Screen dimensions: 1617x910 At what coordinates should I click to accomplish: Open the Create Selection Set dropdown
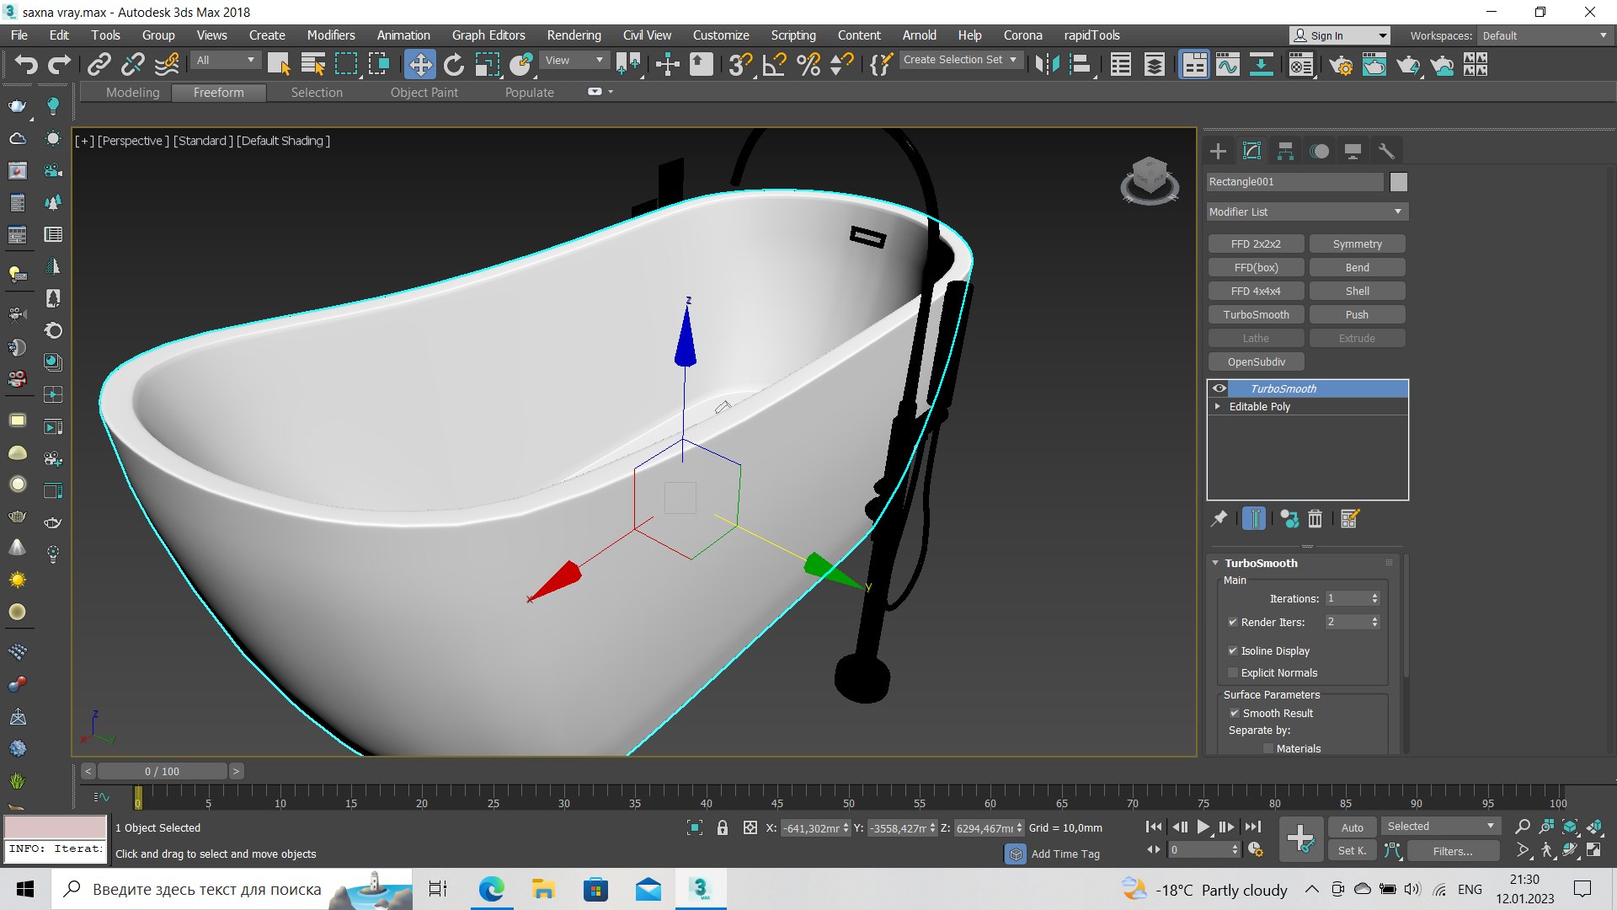[x=960, y=60]
